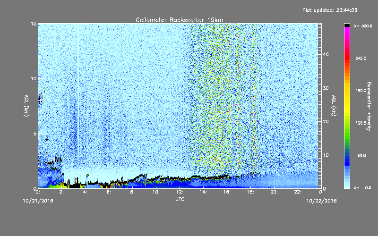The width and height of the screenshot is (378, 236).
Task: Click the yellow band of the colorbar near 180.0
Action: click(x=347, y=91)
